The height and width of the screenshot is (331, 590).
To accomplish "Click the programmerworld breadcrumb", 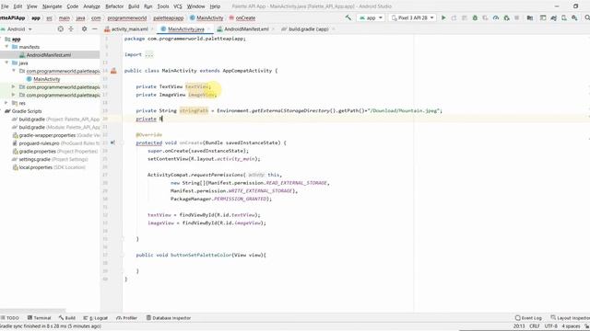I will 127,17.
